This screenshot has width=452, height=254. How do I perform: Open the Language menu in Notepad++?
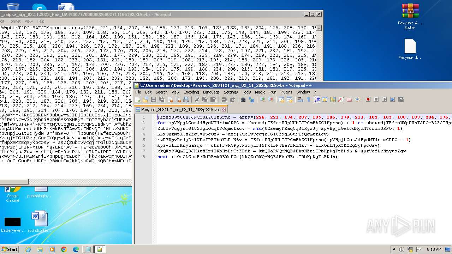(x=211, y=92)
